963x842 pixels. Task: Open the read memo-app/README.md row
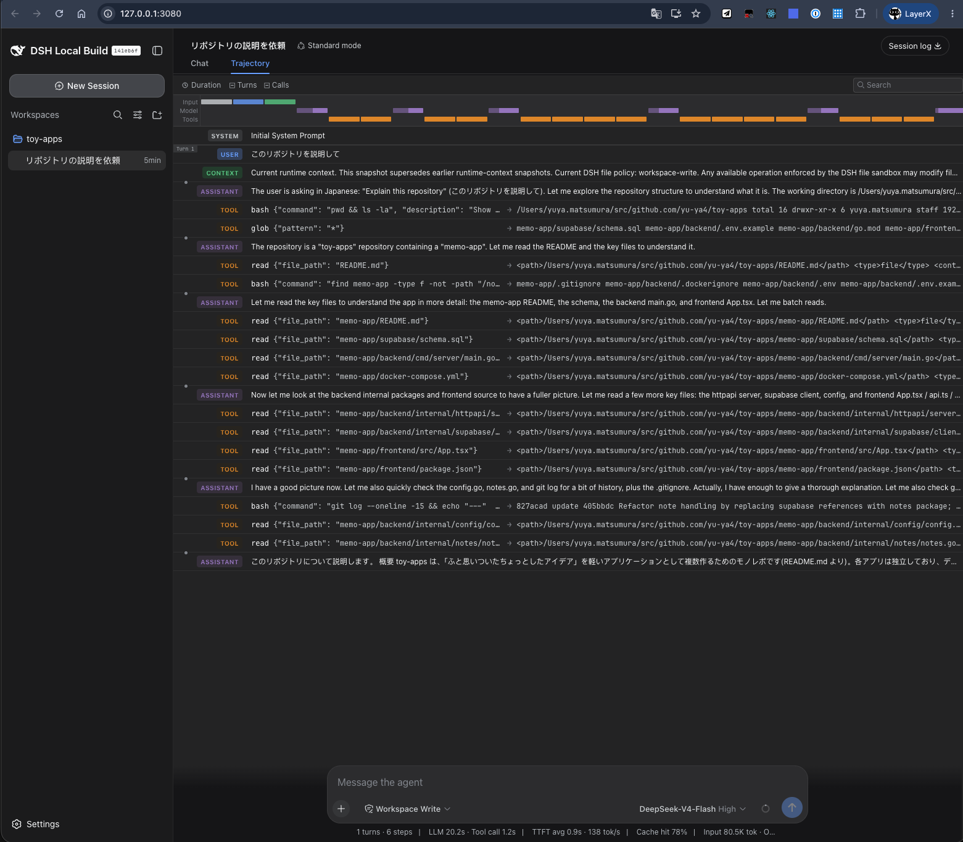coord(568,321)
